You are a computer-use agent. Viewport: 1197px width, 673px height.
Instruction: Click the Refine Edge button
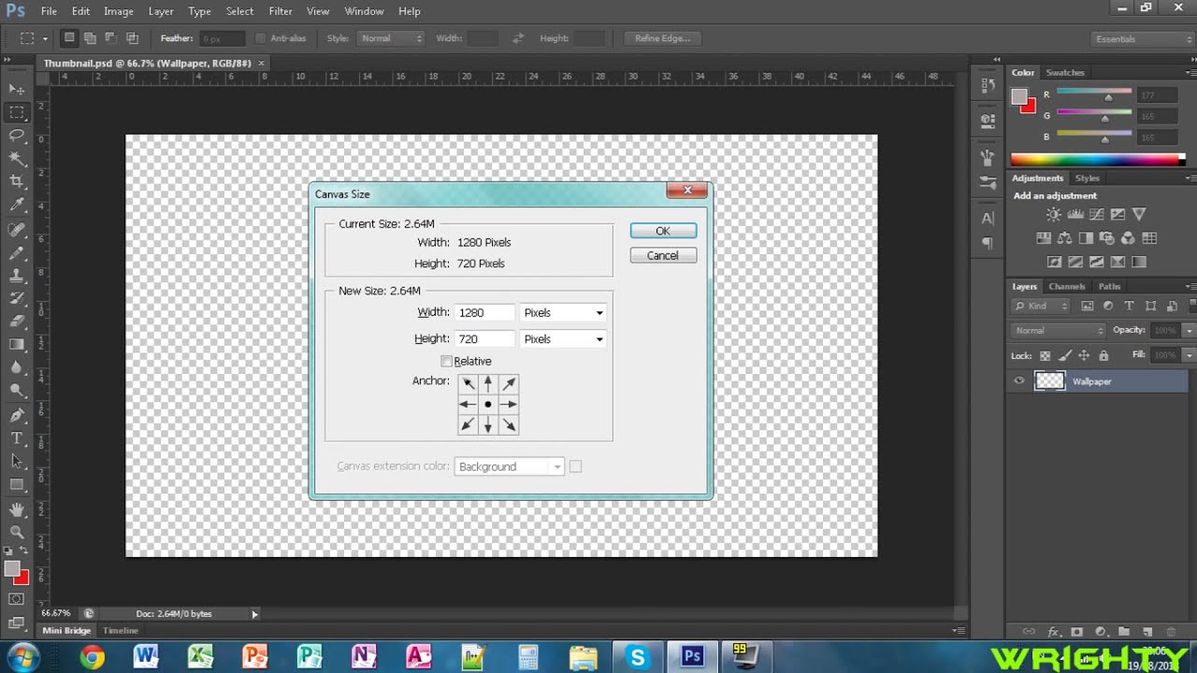[x=662, y=38]
